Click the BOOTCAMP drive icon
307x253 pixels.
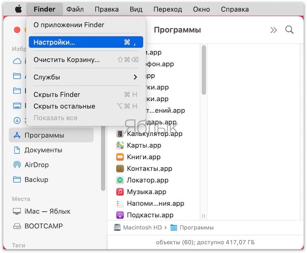(x=17, y=226)
